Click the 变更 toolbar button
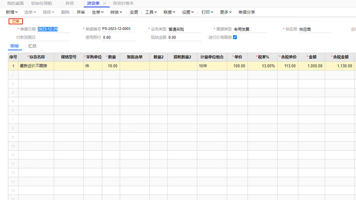 [134, 12]
